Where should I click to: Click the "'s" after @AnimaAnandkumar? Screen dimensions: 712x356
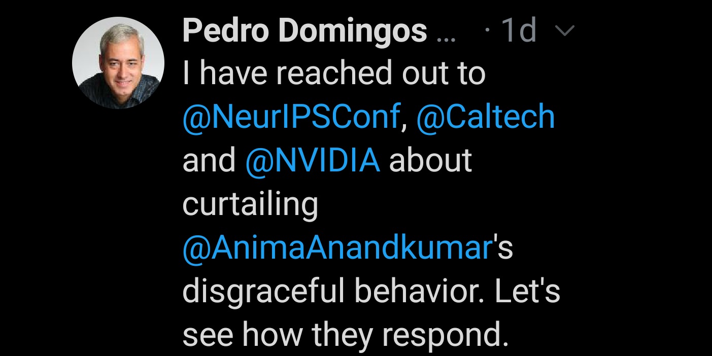click(503, 248)
